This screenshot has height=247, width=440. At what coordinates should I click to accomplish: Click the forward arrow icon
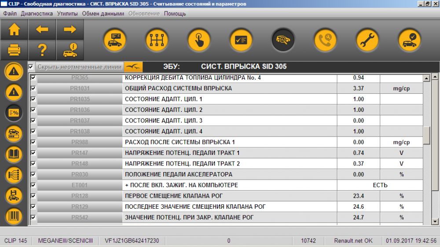coord(70,29)
